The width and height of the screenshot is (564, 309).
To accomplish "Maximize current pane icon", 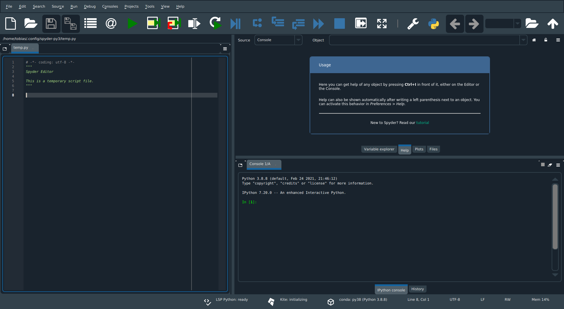I will coord(382,23).
